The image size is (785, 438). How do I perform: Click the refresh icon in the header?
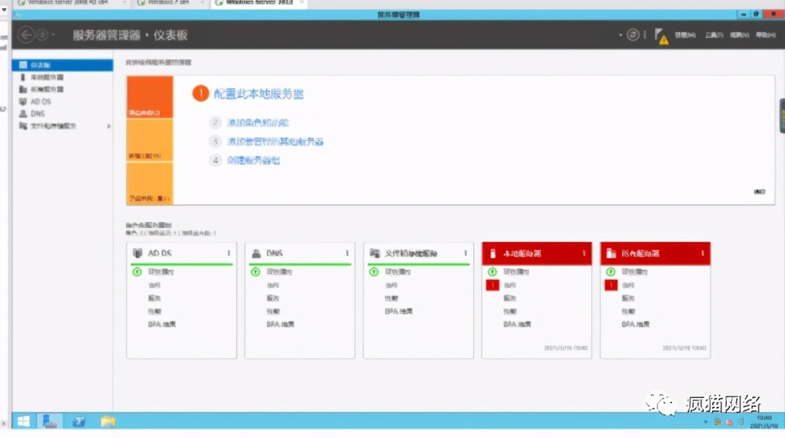[633, 34]
